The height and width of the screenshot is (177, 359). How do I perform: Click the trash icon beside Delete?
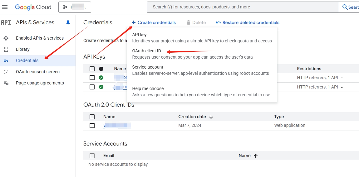[189, 22]
